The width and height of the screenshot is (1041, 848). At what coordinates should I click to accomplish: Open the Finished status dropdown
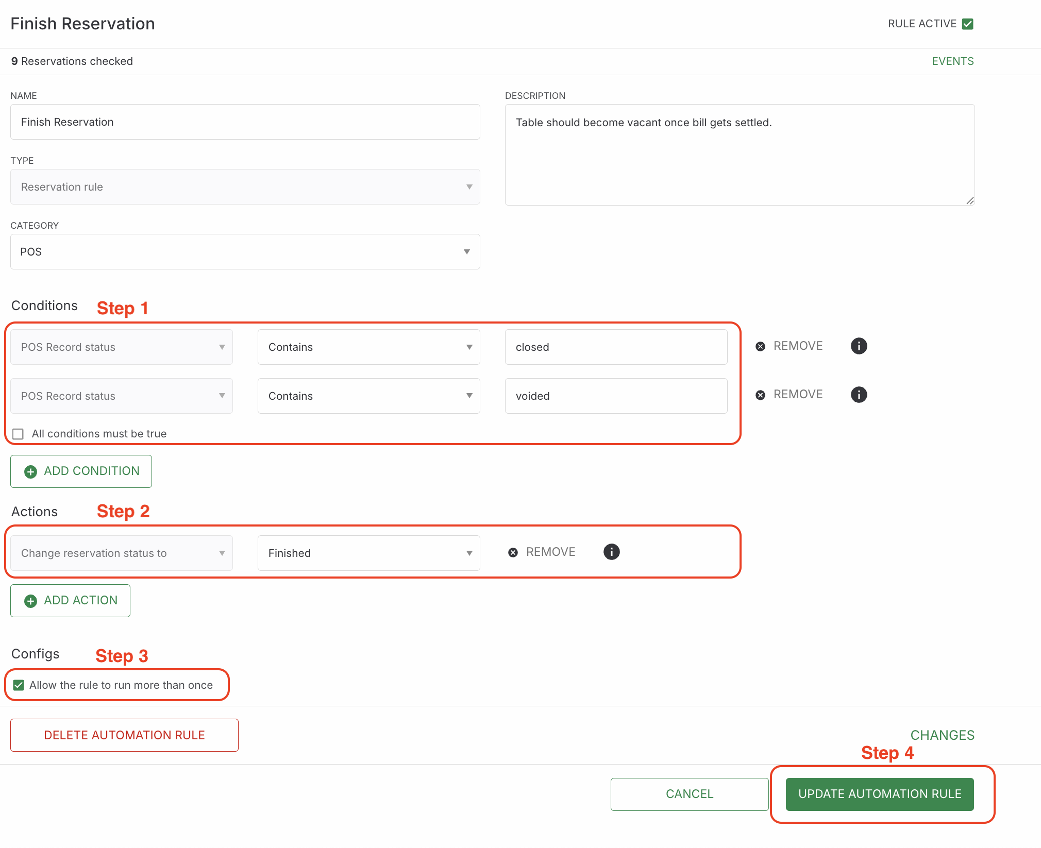click(369, 553)
